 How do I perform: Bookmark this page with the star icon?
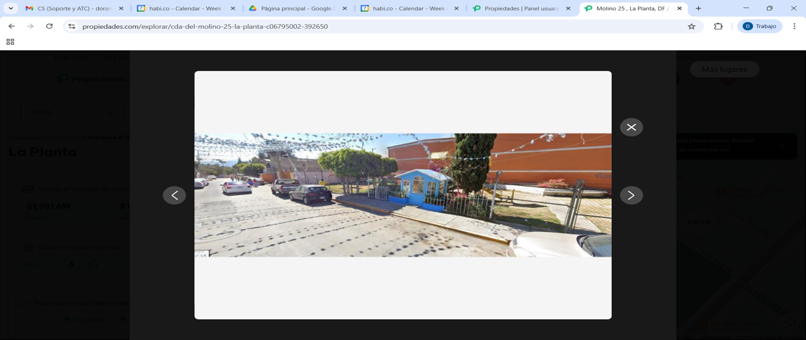[x=692, y=26]
